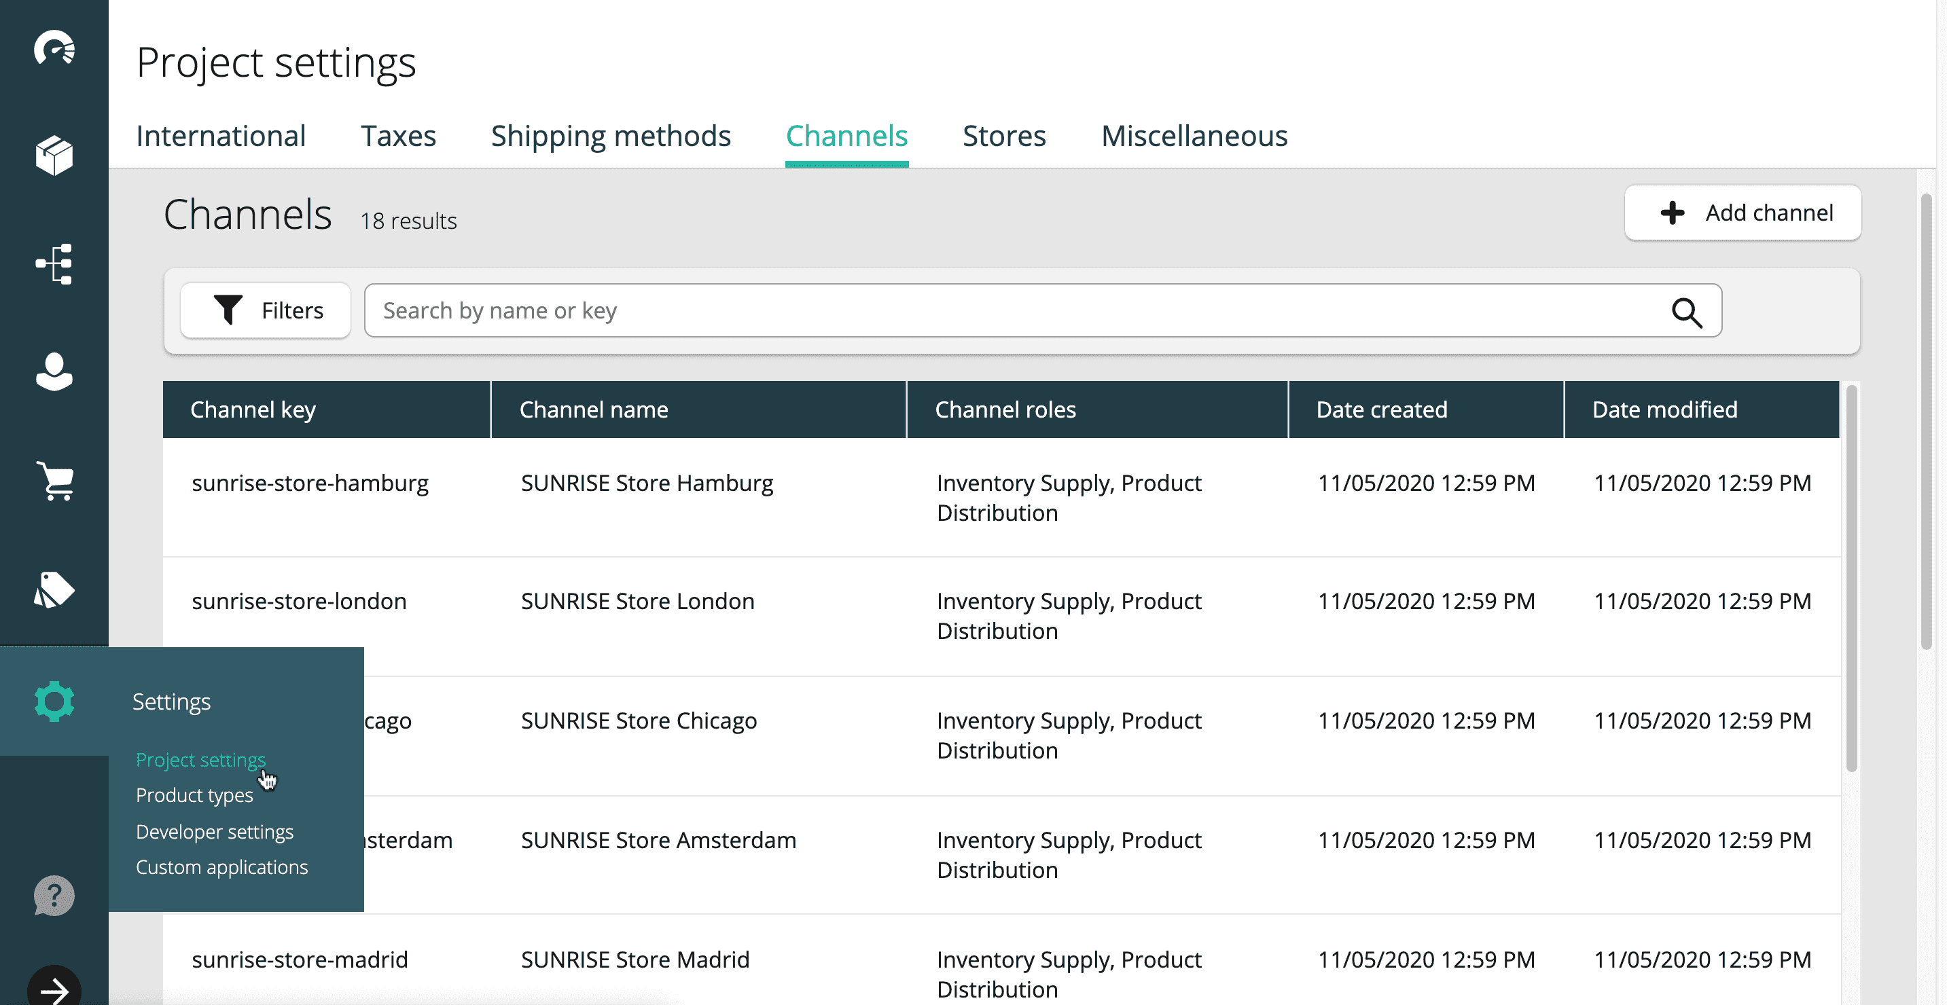Open Developer settings menu entry
Image resolution: width=1947 pixels, height=1005 pixels.
click(215, 831)
